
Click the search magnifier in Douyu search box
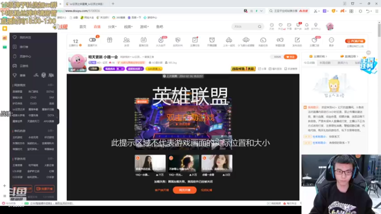click(260, 27)
